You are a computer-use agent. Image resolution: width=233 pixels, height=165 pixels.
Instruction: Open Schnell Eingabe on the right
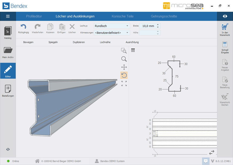[x=225, y=48]
